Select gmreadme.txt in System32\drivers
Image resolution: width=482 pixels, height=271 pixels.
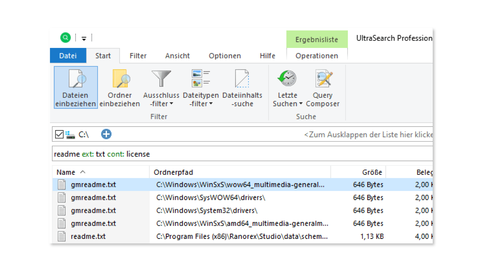(243, 211)
